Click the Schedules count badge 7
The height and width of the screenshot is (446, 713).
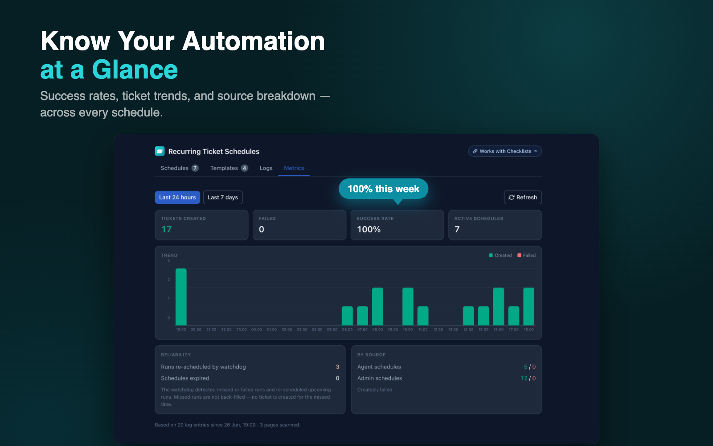point(195,168)
